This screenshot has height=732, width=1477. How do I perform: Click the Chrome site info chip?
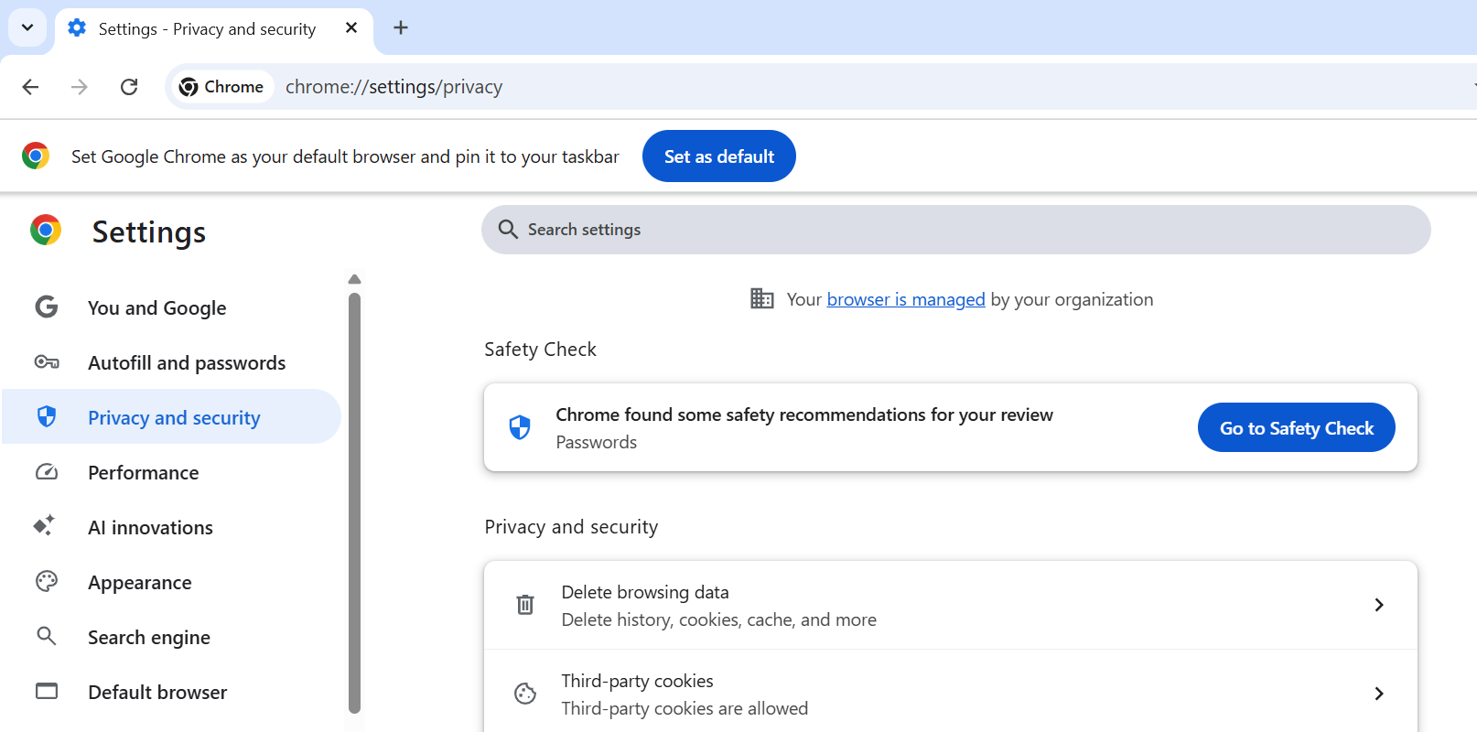click(x=222, y=87)
